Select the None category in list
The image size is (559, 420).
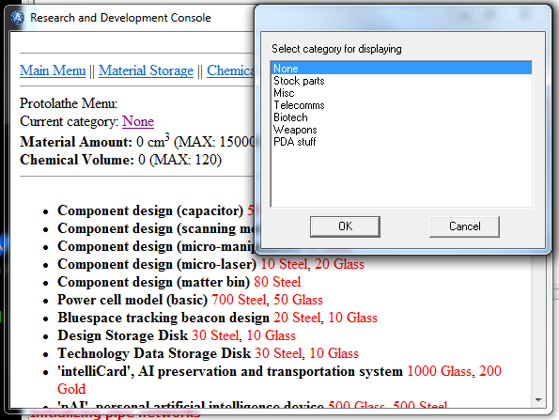pyautogui.click(x=401, y=69)
